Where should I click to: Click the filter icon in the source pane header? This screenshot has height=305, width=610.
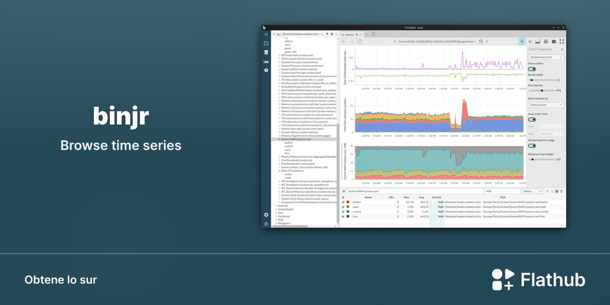coord(327,34)
